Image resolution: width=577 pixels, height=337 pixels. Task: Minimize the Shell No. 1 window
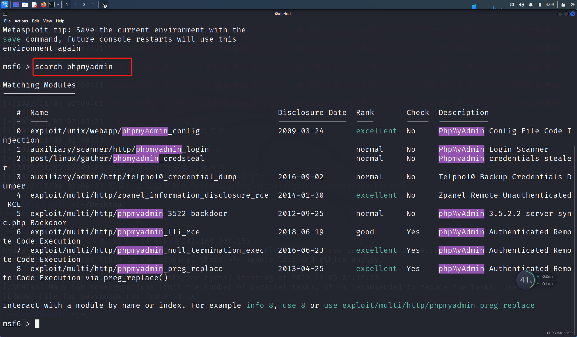click(x=559, y=14)
